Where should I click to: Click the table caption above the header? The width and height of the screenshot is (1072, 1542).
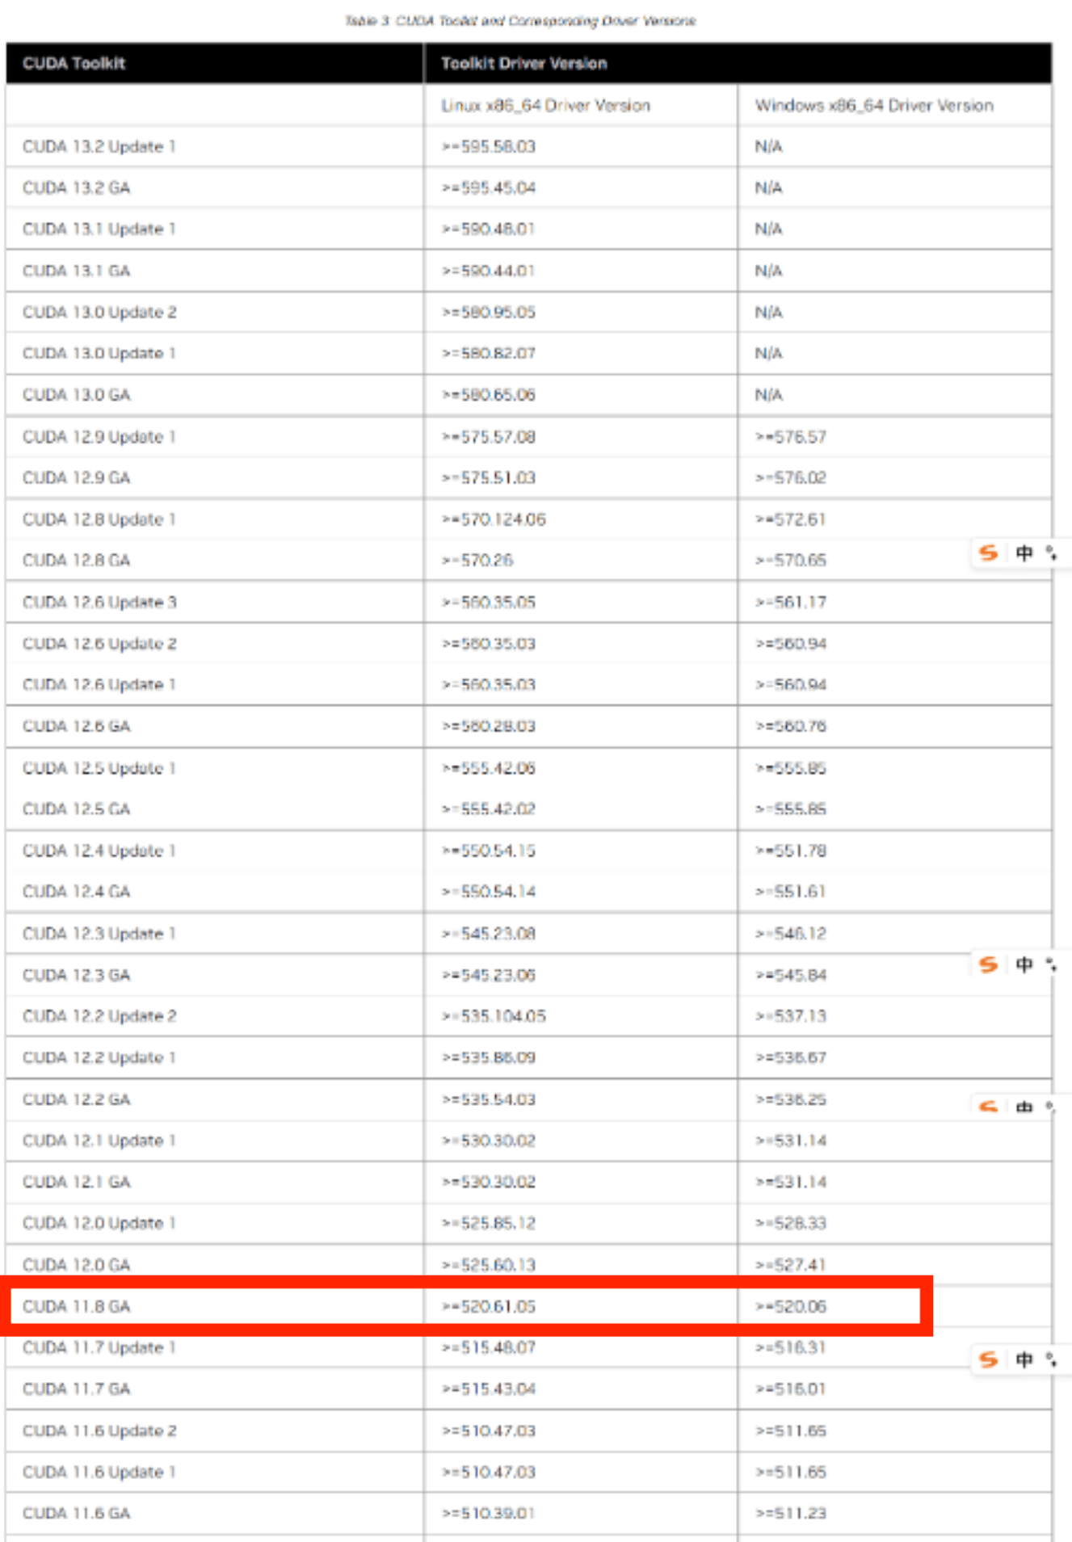pos(520,20)
